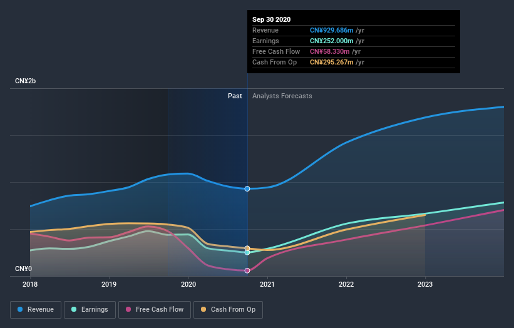This screenshot has height=328, width=514.
Task: Click the orange Cash From Op legend dot
Action: (x=203, y=309)
